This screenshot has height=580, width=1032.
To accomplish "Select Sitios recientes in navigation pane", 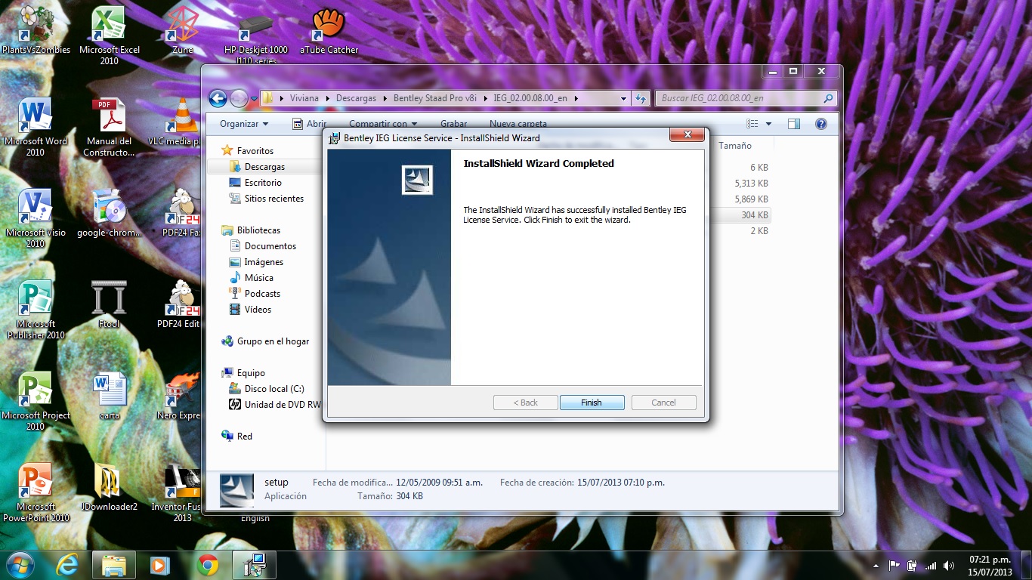I will point(273,199).
